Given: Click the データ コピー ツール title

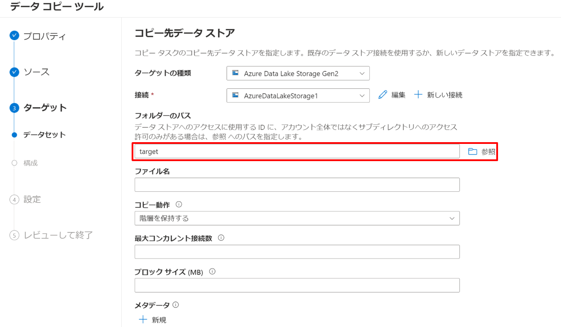Looking at the screenshot, I should tap(57, 7).
